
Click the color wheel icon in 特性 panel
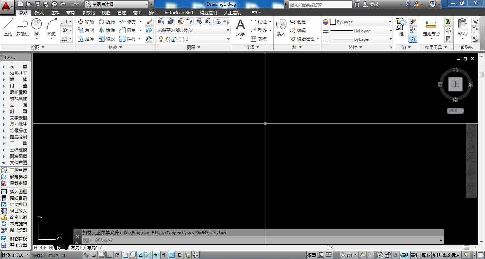[x=325, y=22]
